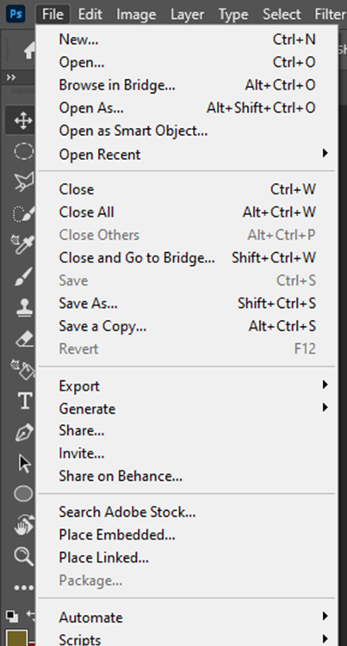Open the Edit menu

90,15
